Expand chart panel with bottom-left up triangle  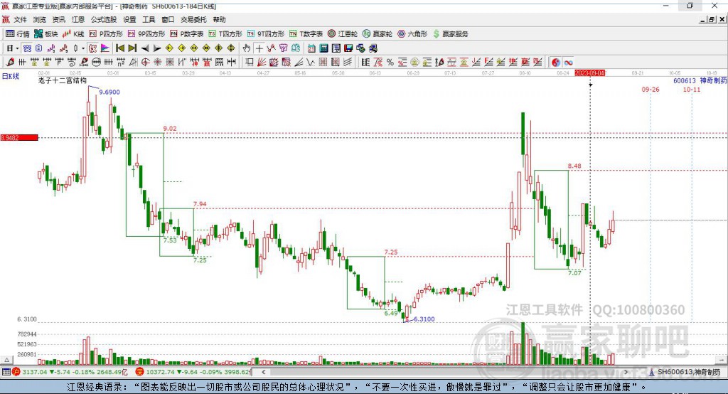pyautogui.click(x=6, y=360)
